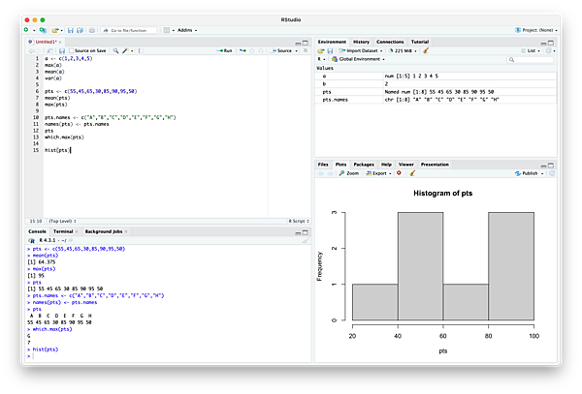This screenshot has width=582, height=394.
Task: Click the Zoom plot button
Action: point(350,173)
